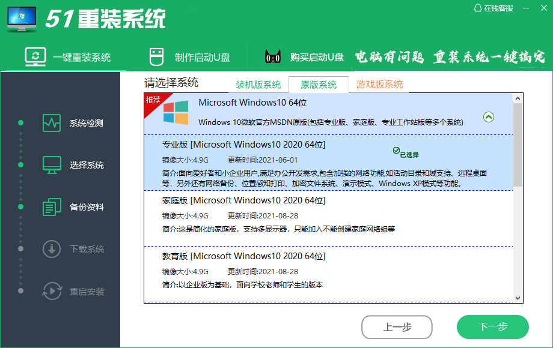Open 在线客服 online support
The width and height of the screenshot is (553, 348).
tap(494, 8)
